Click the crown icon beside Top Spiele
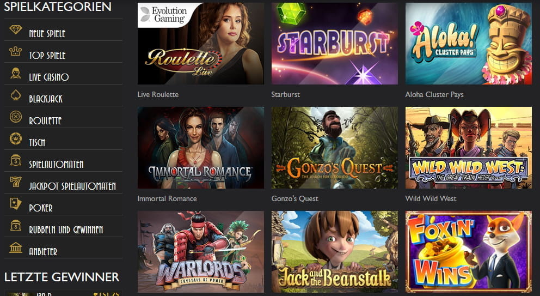The height and width of the screenshot is (296, 540). (x=15, y=52)
